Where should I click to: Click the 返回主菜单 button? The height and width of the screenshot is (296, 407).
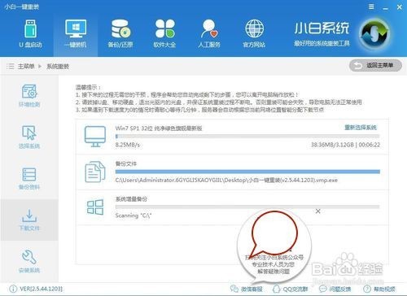(x=375, y=65)
